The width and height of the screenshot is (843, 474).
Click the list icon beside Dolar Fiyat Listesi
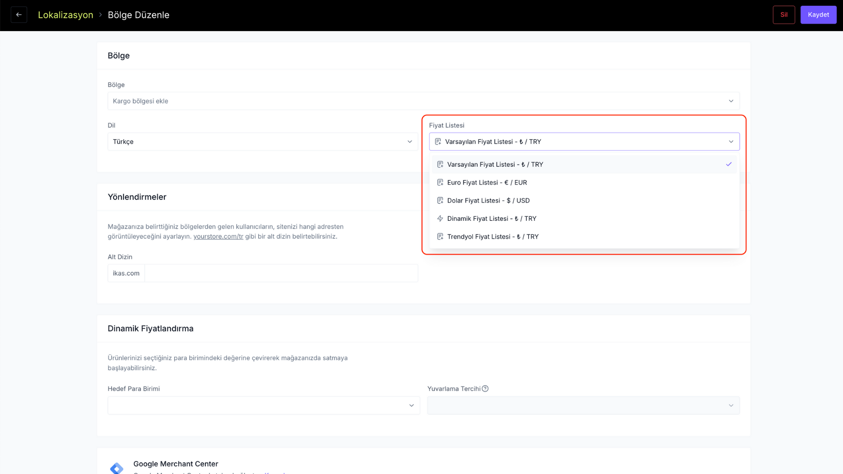pos(440,200)
